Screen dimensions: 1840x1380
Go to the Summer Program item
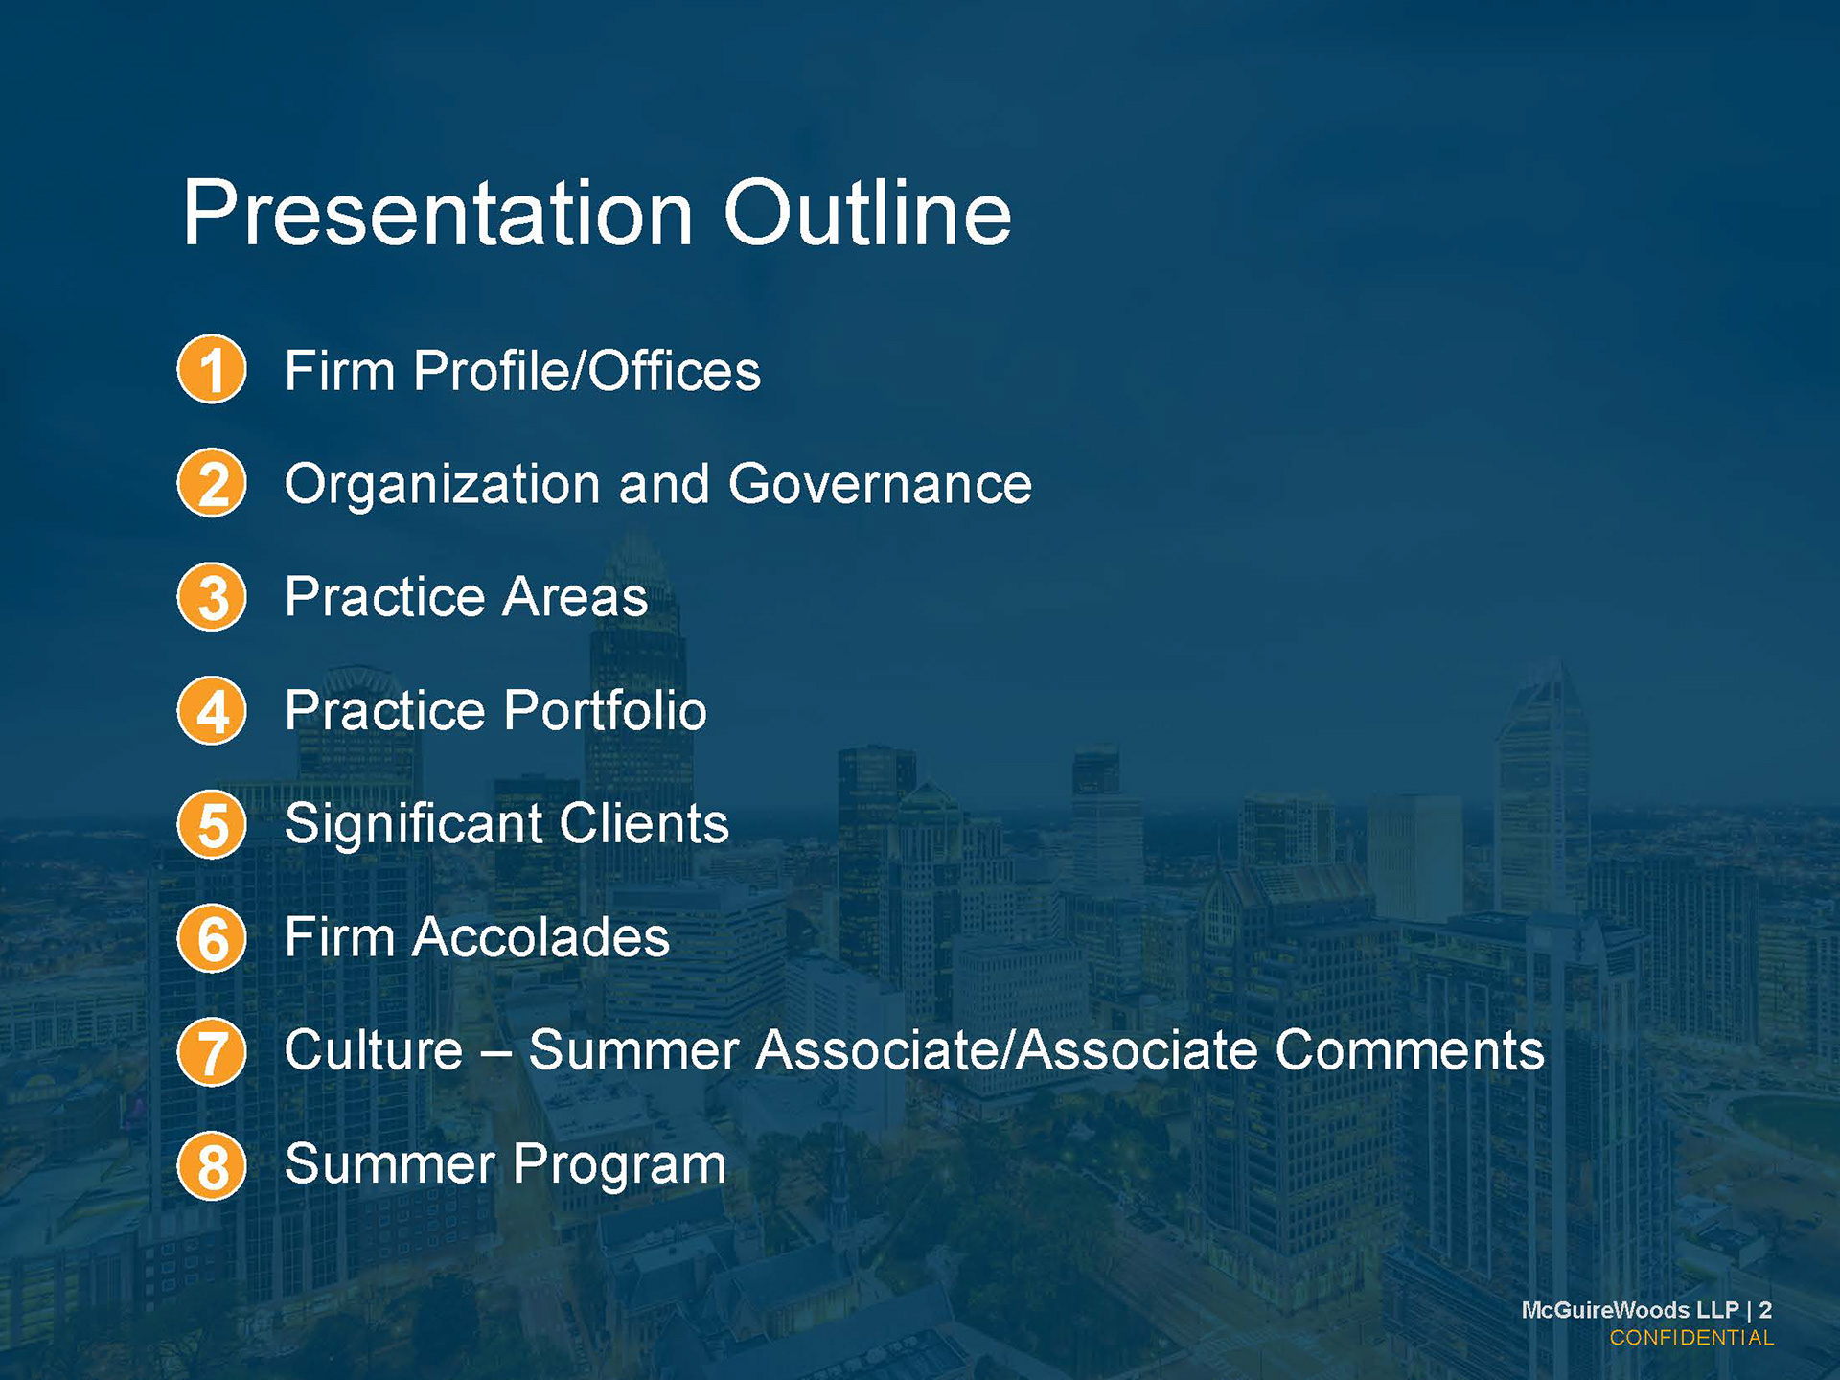coord(505,1164)
